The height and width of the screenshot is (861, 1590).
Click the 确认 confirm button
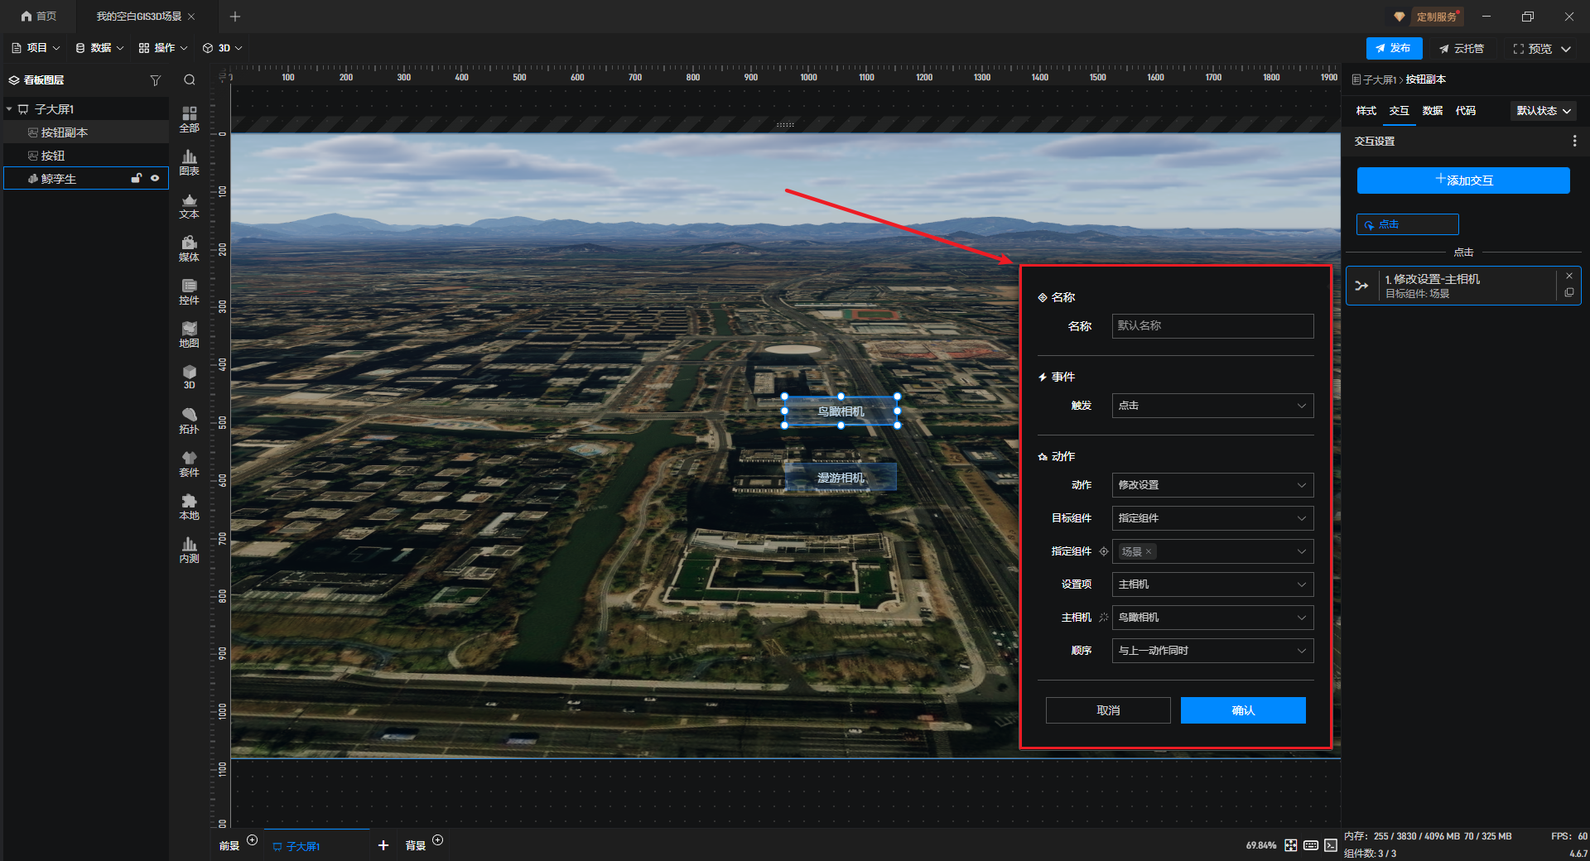click(x=1242, y=710)
